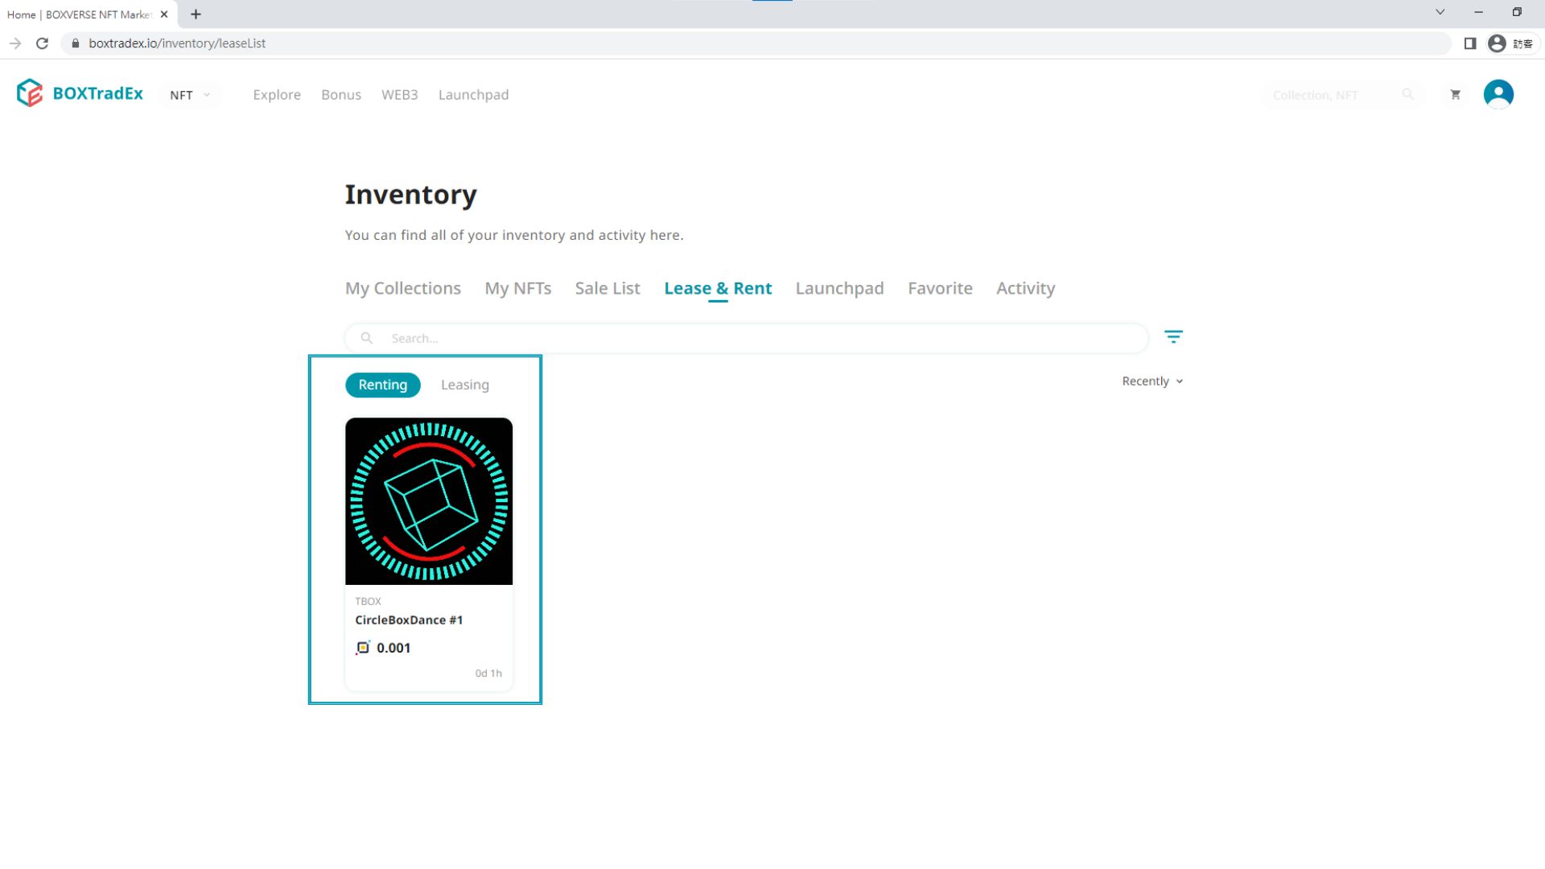Select the Renting toggle pill
The image size is (1545, 869).
pos(382,385)
